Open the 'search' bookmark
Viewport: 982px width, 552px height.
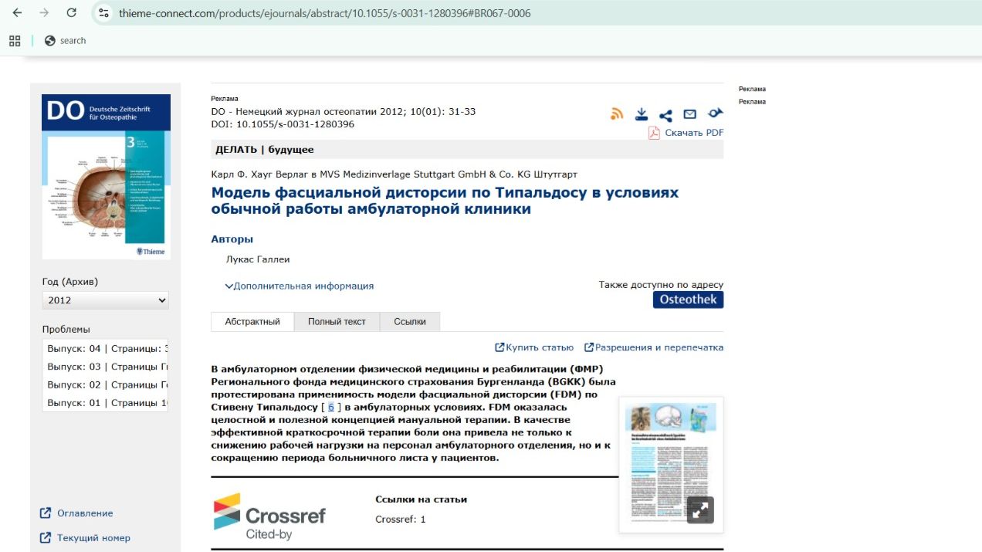click(66, 40)
